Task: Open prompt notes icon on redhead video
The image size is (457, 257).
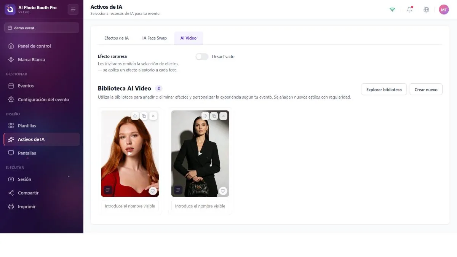Action: coord(108,190)
